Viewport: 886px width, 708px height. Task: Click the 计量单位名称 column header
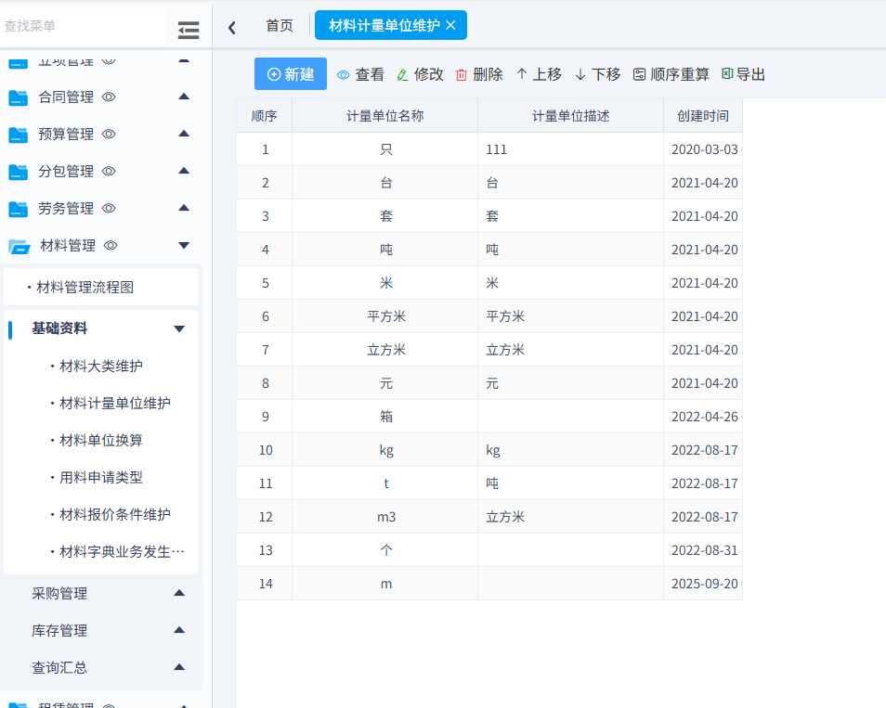(384, 116)
